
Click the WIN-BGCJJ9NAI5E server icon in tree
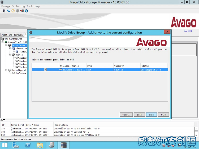(2, 39)
